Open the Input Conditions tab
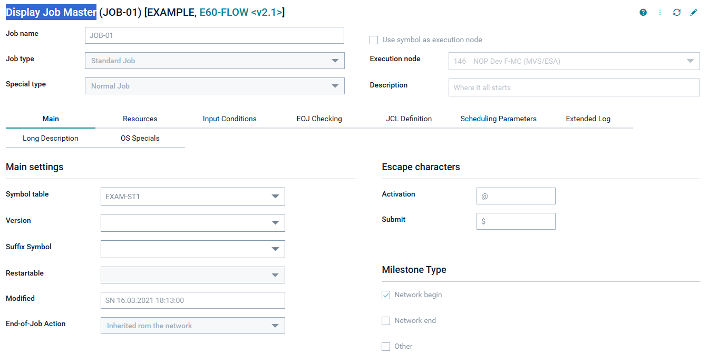Screen dimensions: 709x353 tap(230, 119)
